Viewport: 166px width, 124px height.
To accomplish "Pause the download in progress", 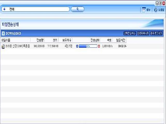I will pyautogui.click(x=77, y=46).
